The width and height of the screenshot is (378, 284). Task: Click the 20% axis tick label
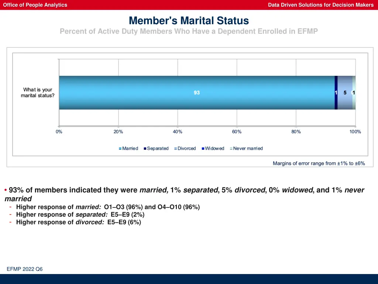[118, 132]
